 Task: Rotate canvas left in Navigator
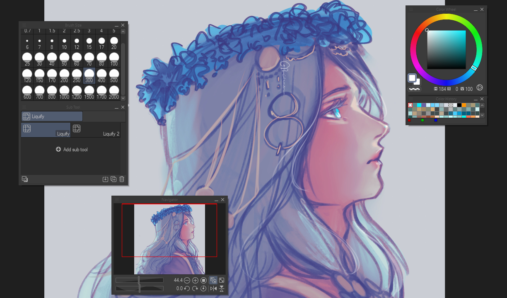pos(187,288)
